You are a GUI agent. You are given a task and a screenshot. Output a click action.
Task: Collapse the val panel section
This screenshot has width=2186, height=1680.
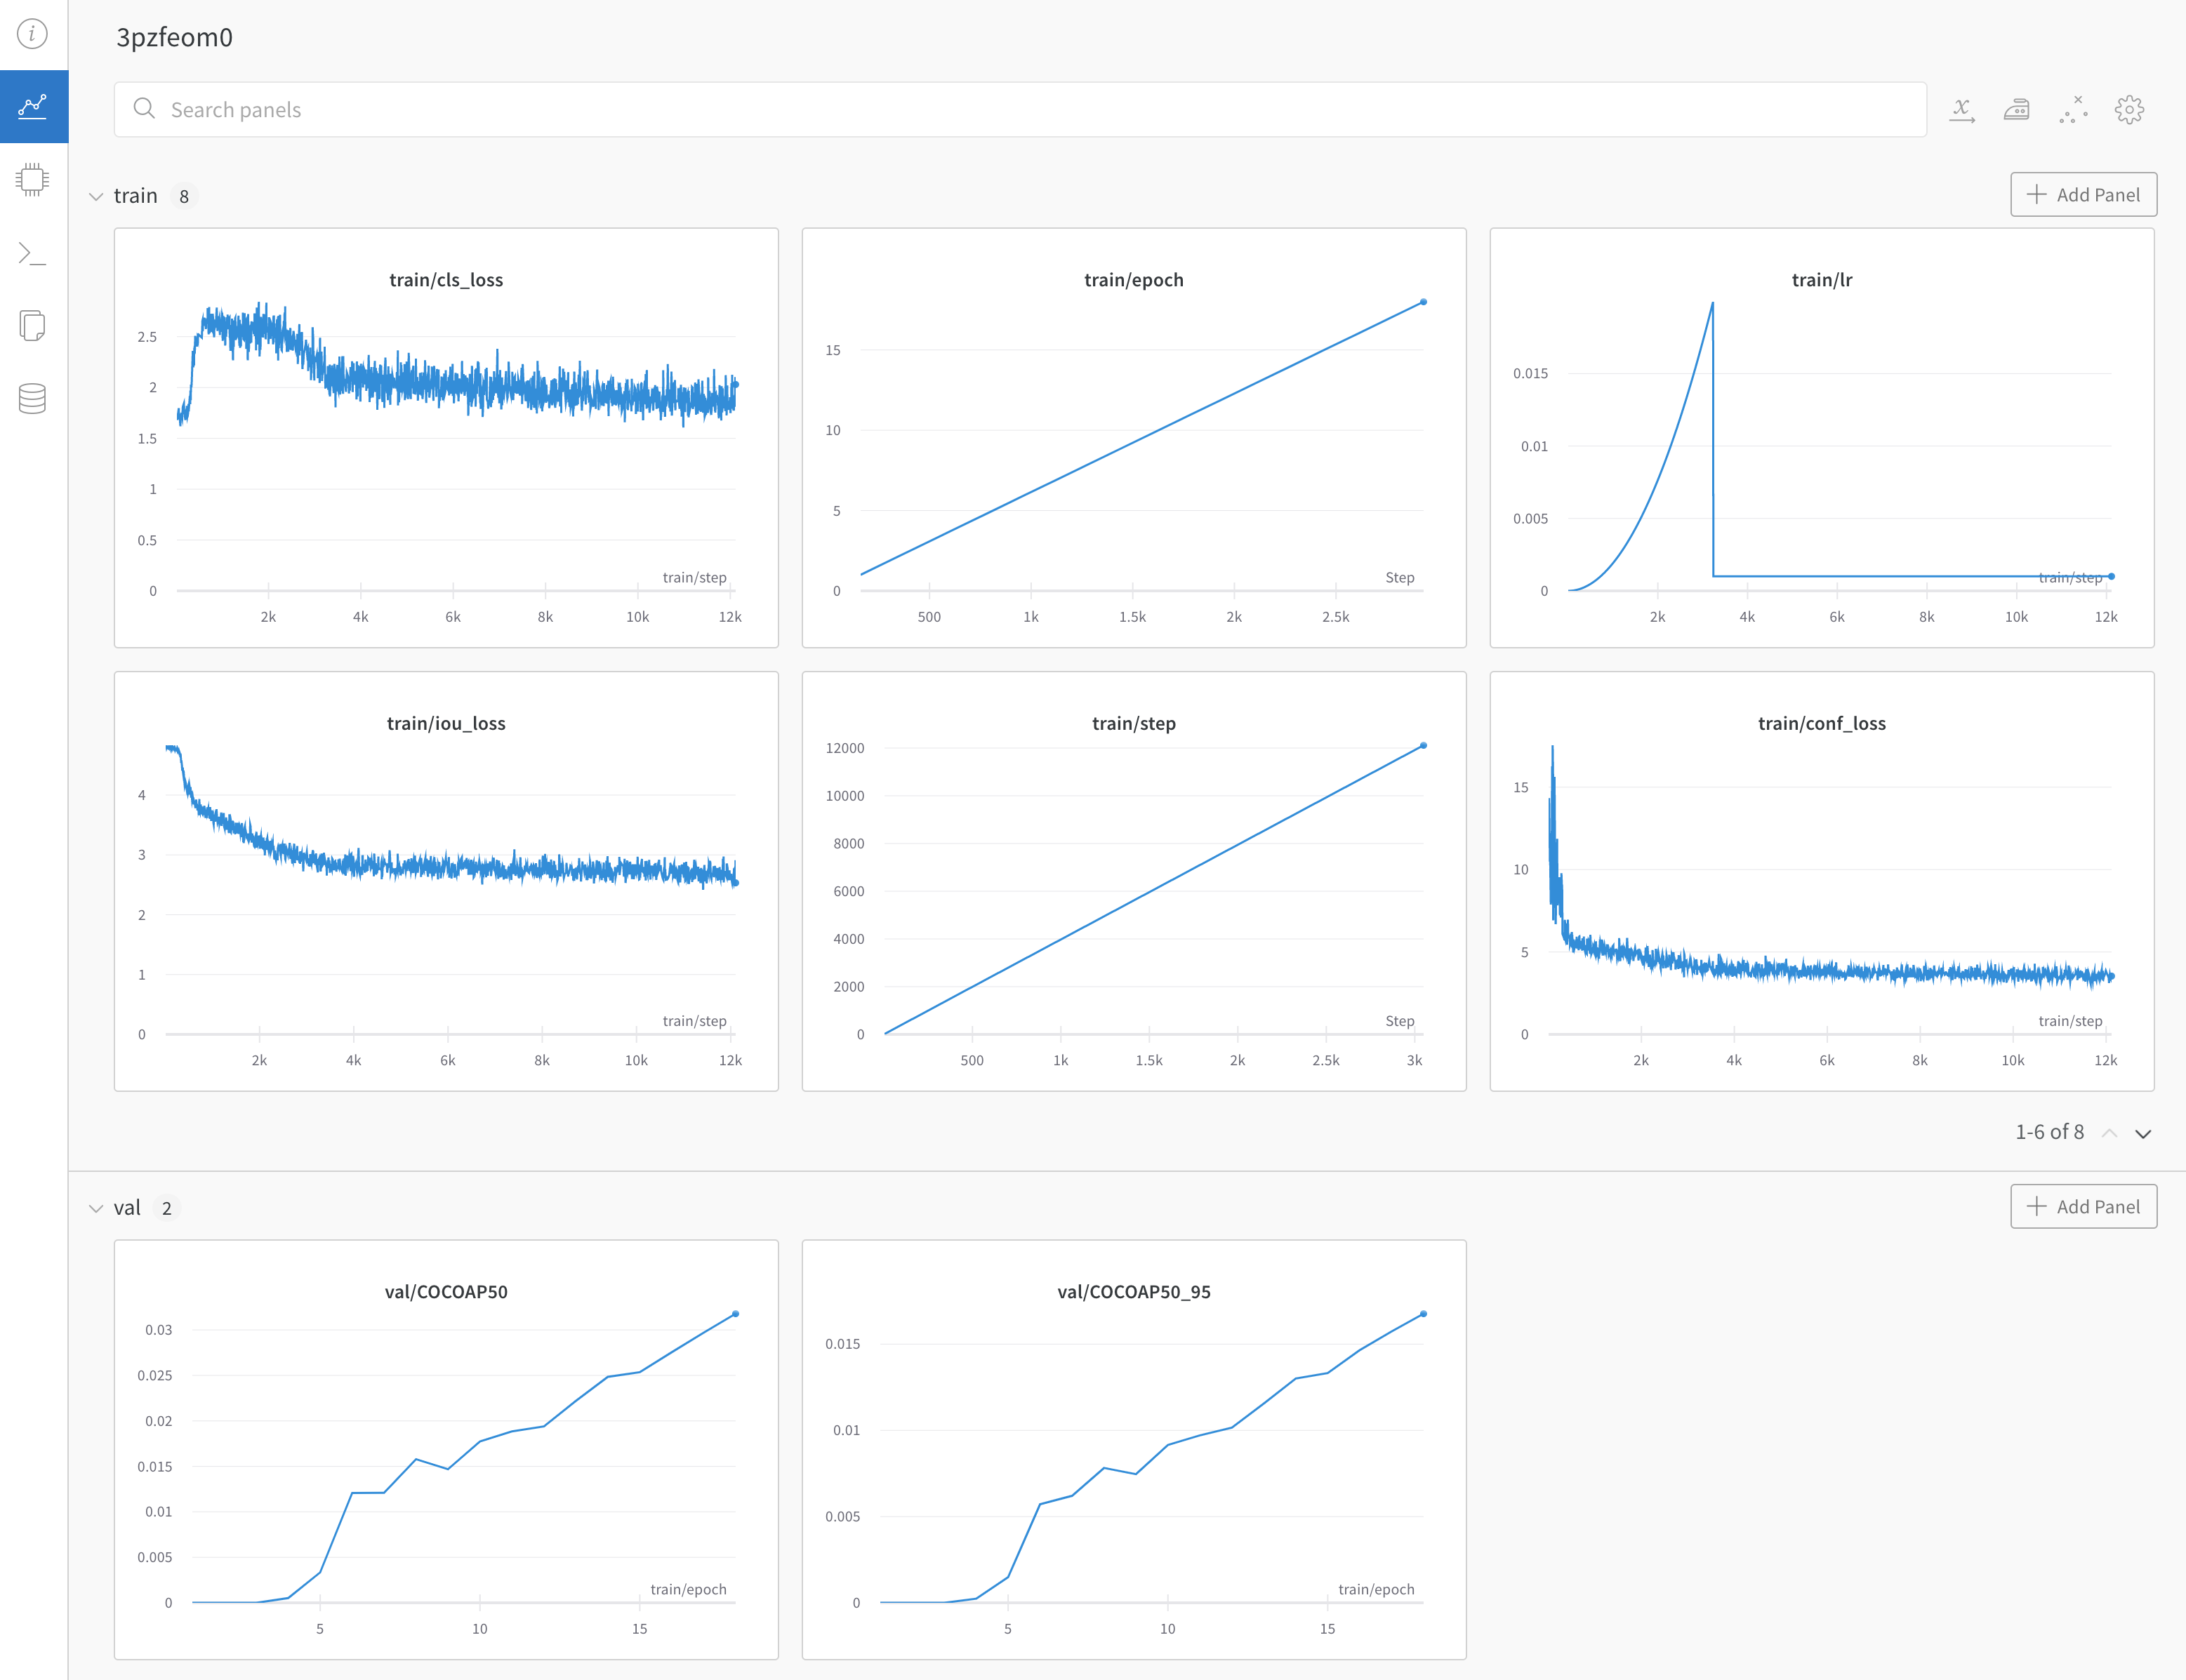pyautogui.click(x=96, y=1207)
